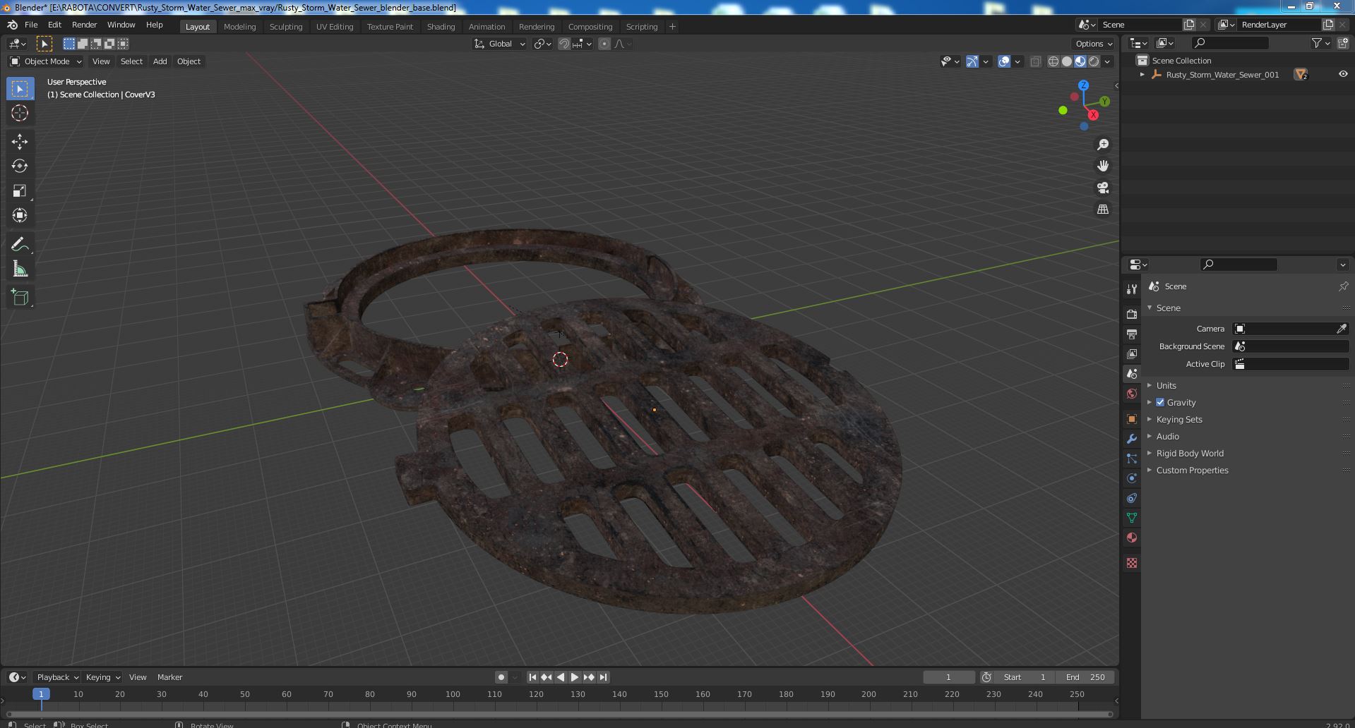Play the animation forward

[x=575, y=677]
